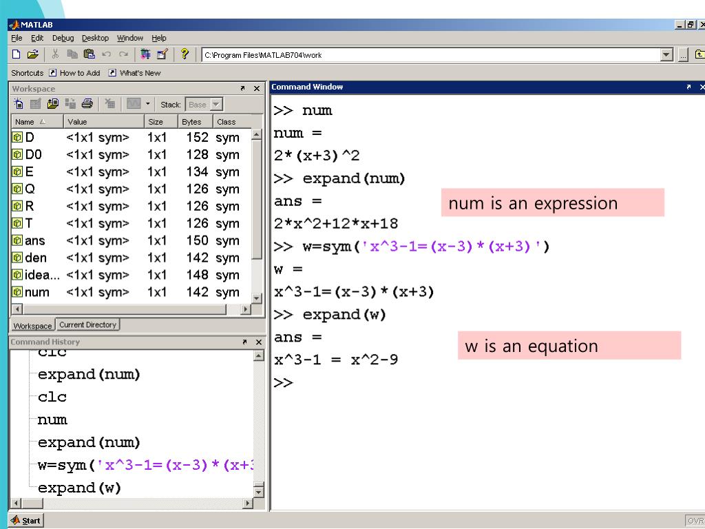Open the File menu
The image size is (705, 529).
coord(17,39)
